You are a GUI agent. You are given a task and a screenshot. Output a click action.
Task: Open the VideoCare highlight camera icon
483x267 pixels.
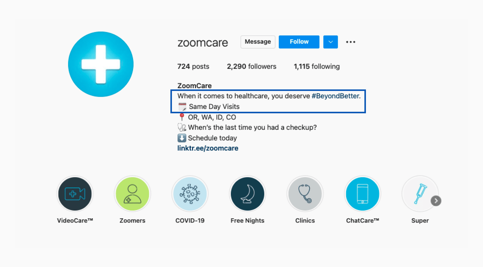point(75,194)
